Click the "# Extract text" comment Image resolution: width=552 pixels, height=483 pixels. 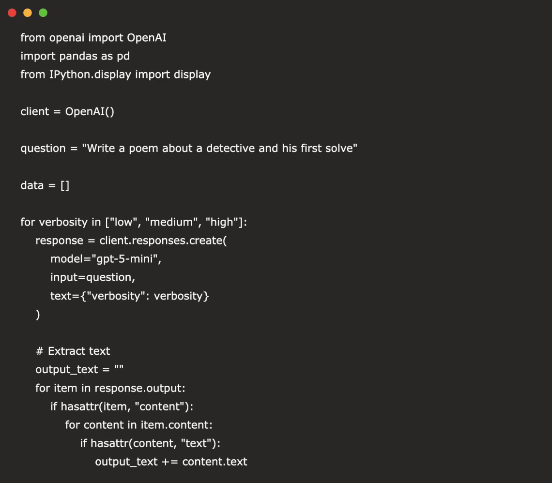73,351
